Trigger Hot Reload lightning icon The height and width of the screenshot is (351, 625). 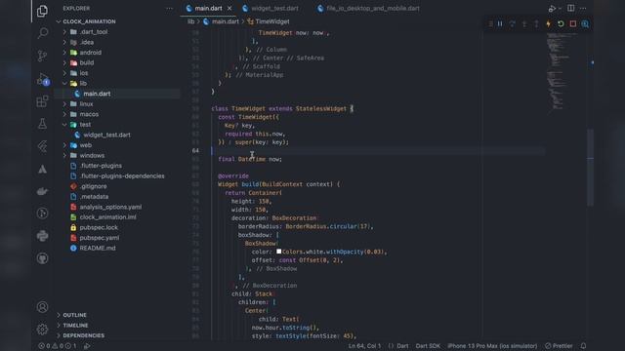coord(549,23)
